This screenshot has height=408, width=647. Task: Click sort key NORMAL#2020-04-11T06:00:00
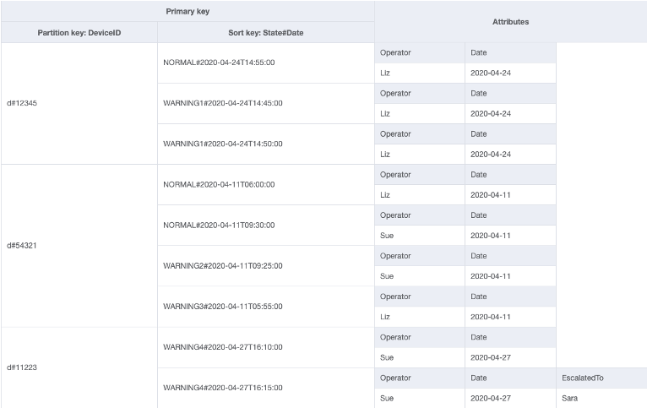(x=220, y=184)
